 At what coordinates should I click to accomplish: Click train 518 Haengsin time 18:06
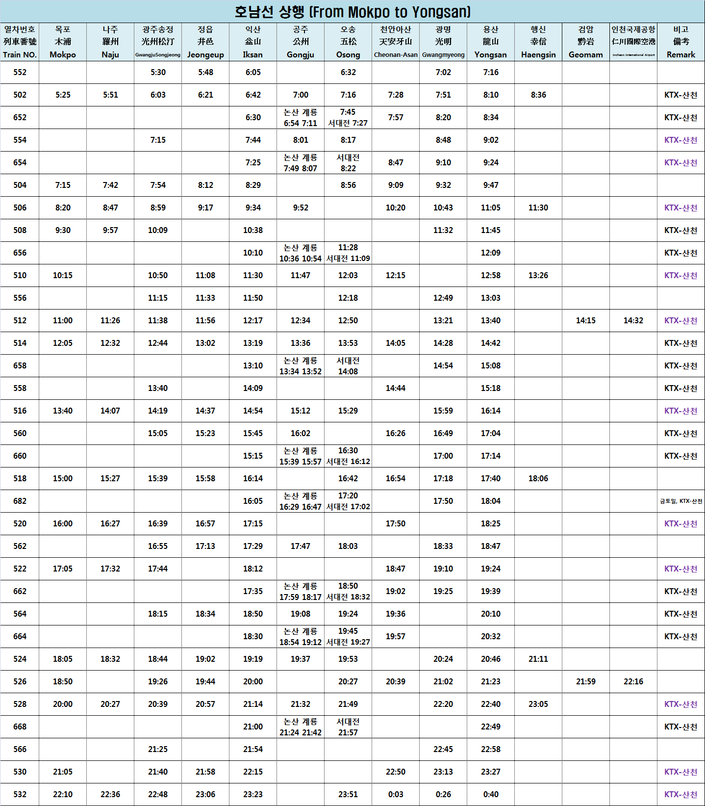click(x=538, y=479)
